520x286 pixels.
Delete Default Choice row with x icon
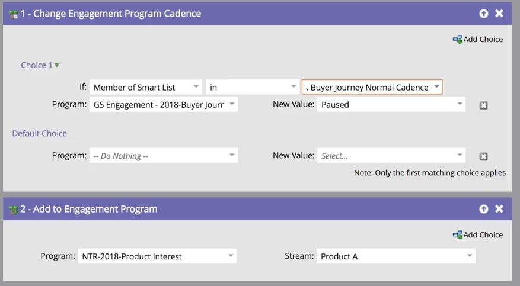coord(483,156)
